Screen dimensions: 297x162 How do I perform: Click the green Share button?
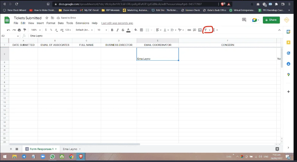click(x=271, y=20)
